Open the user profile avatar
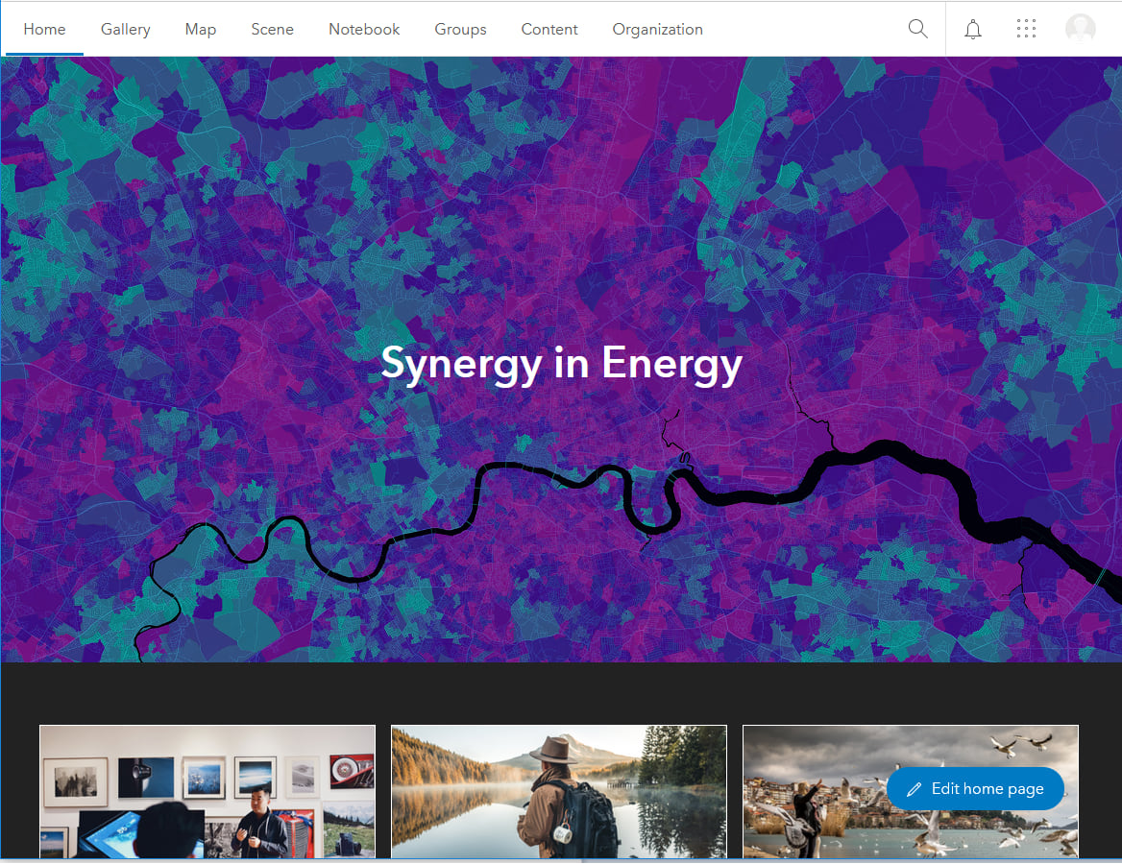The height and width of the screenshot is (864, 1122). pos(1080,28)
